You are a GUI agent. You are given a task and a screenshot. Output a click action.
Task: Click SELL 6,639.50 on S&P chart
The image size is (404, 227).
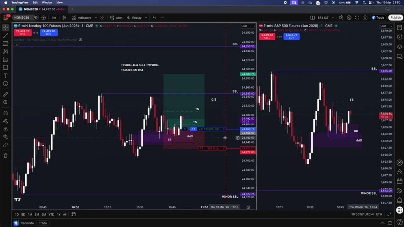click(267, 36)
